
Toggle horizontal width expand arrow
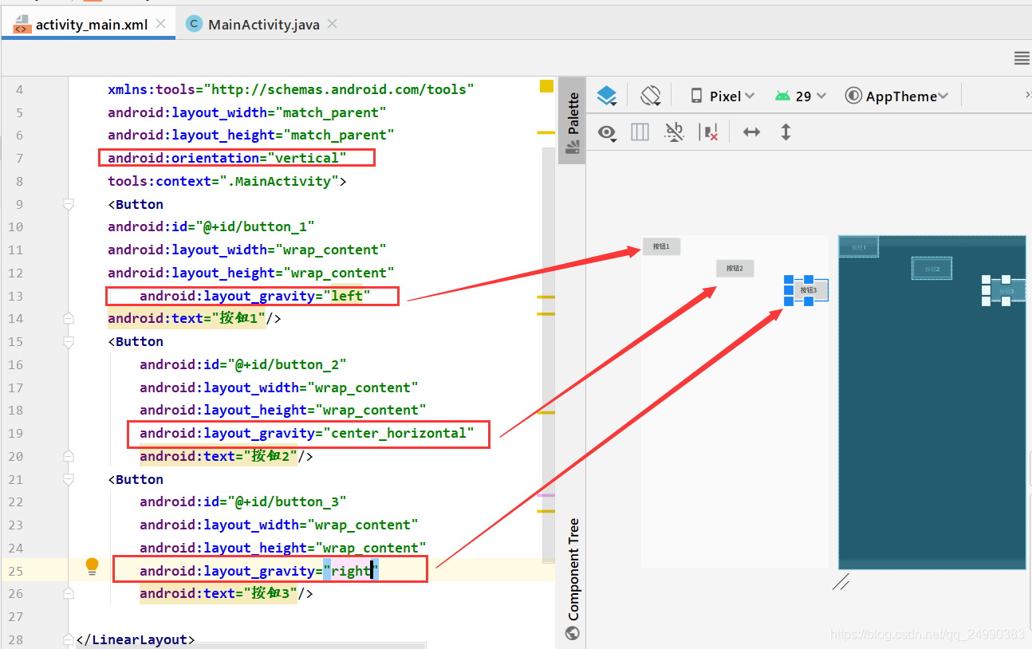pos(751,132)
